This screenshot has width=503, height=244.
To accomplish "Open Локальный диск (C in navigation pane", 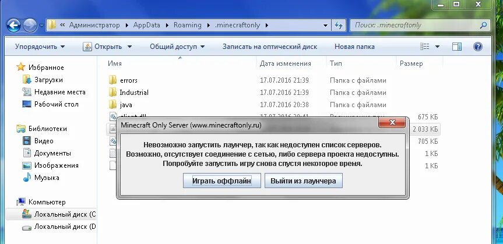I will tap(65, 214).
